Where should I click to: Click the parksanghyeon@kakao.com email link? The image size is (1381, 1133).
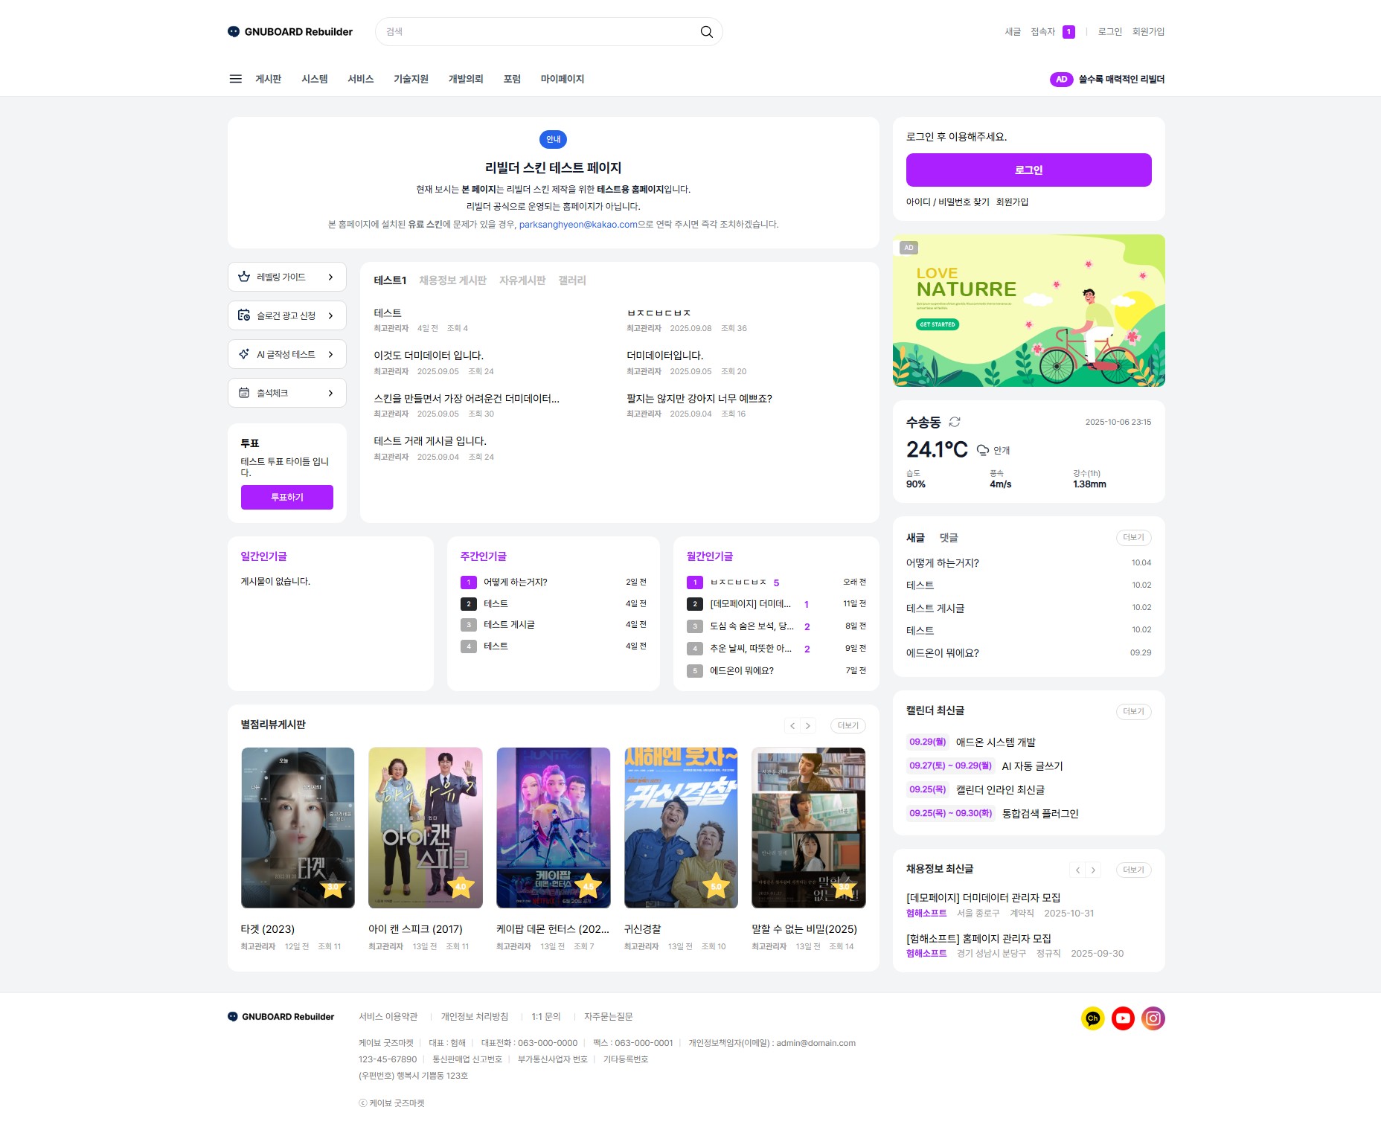click(577, 225)
